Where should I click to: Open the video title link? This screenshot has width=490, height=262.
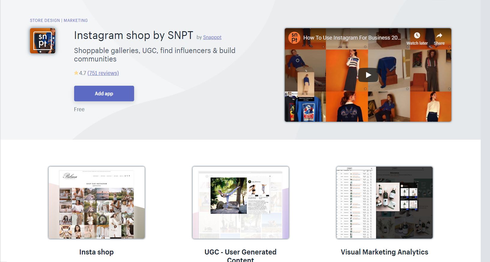click(352, 38)
